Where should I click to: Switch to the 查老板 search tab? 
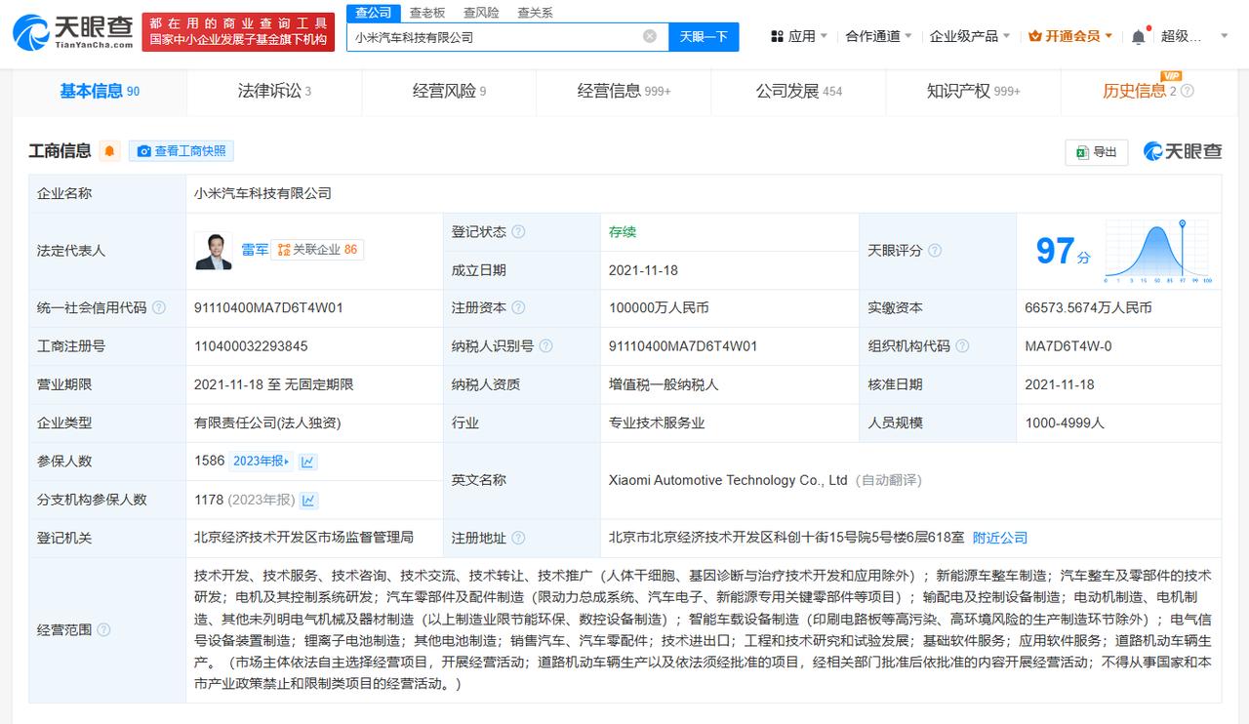(x=426, y=13)
